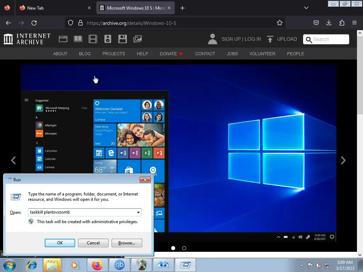Open the PROJECTS menu link
The width and height of the screenshot is (363, 272).
[x=114, y=54]
